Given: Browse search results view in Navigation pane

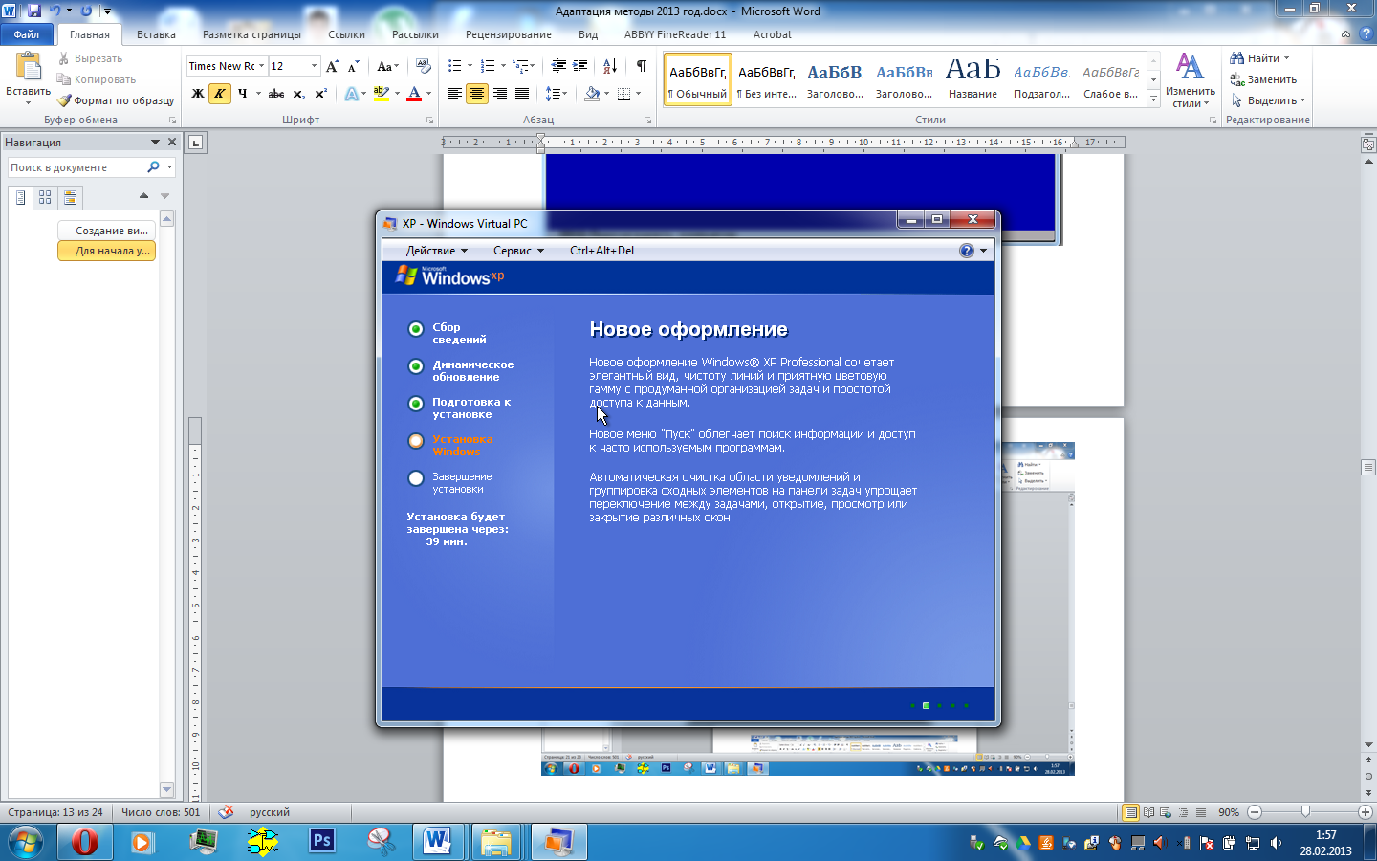Looking at the screenshot, I should [70, 197].
